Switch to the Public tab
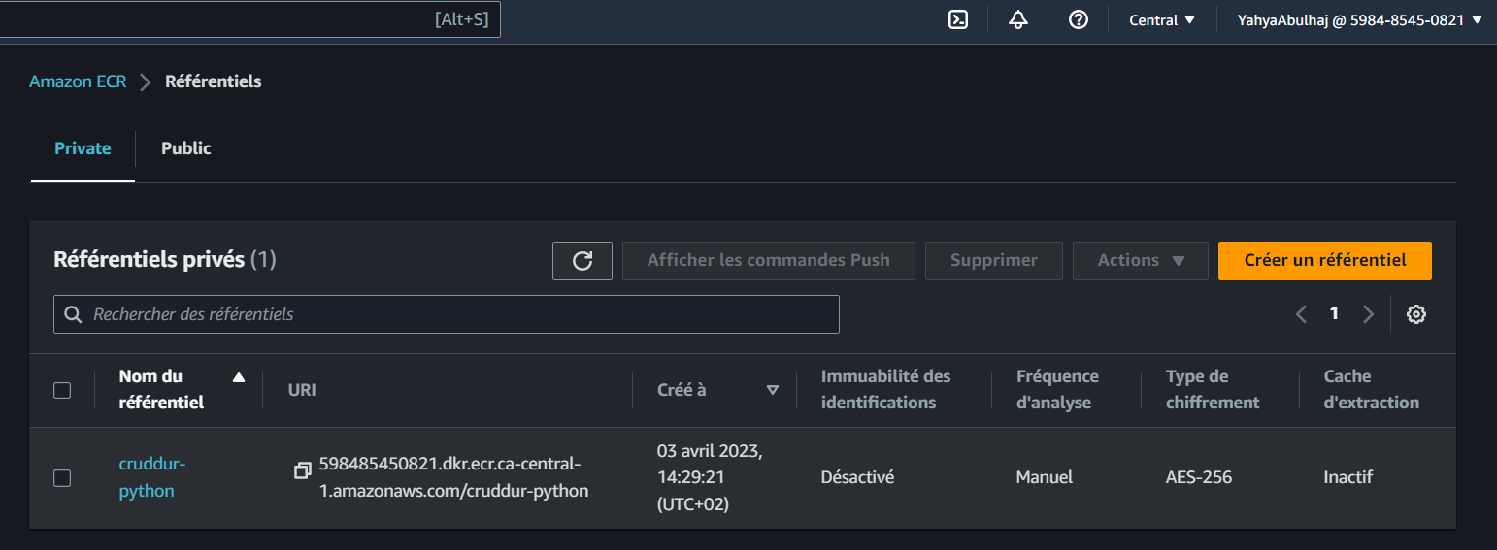Image resolution: width=1497 pixels, height=550 pixels. pos(186,148)
